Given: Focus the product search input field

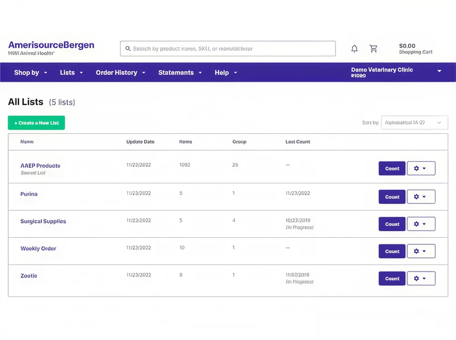Looking at the screenshot, I should [x=227, y=48].
